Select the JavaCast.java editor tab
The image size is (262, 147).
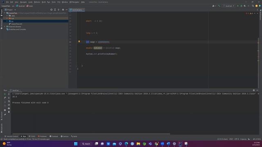[x=77, y=10]
